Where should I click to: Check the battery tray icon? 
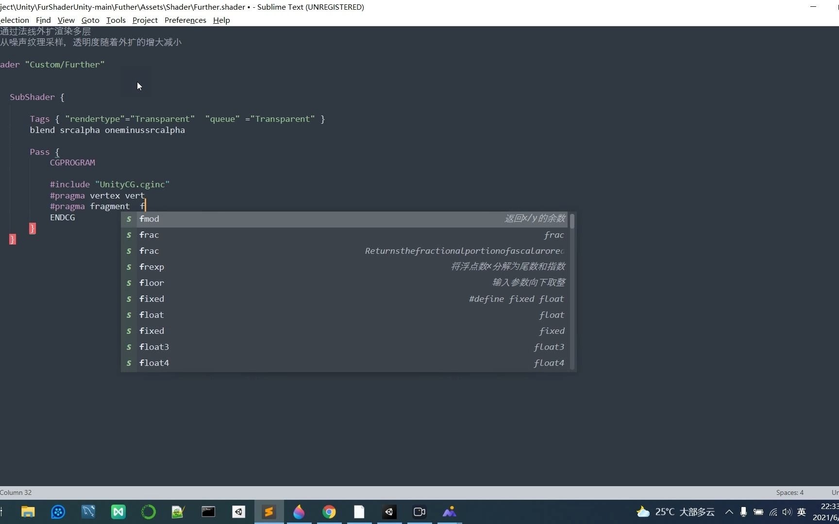coord(758,512)
